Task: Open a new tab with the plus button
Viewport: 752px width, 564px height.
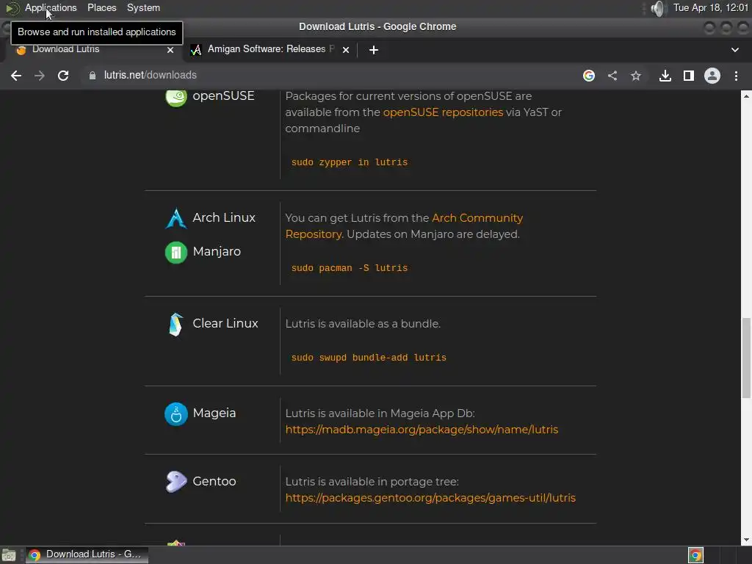Action: (374, 50)
